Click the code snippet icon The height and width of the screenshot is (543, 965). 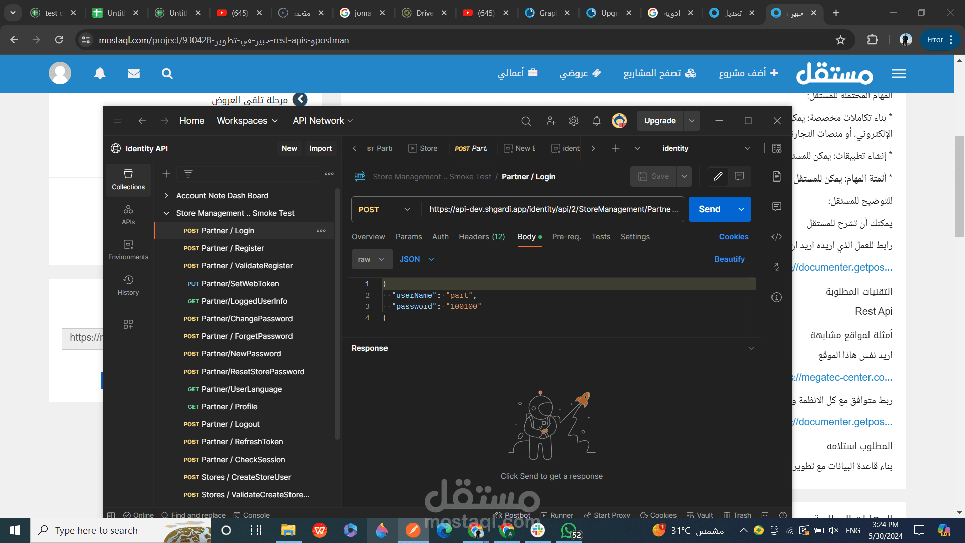point(776,237)
